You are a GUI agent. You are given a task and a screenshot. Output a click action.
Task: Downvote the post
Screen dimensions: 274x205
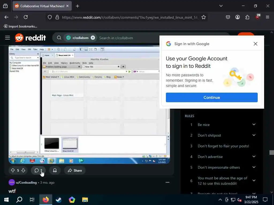tap(23, 170)
